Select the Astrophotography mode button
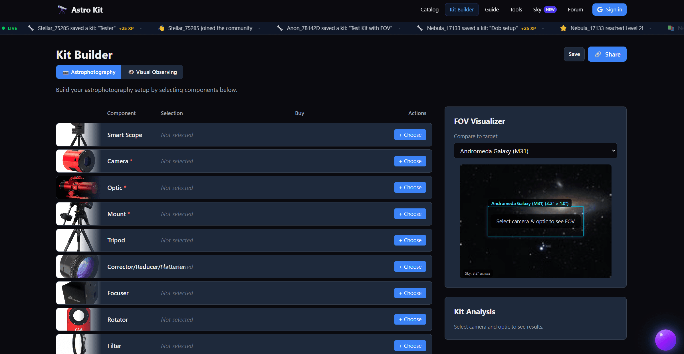This screenshot has width=684, height=354. coord(88,72)
